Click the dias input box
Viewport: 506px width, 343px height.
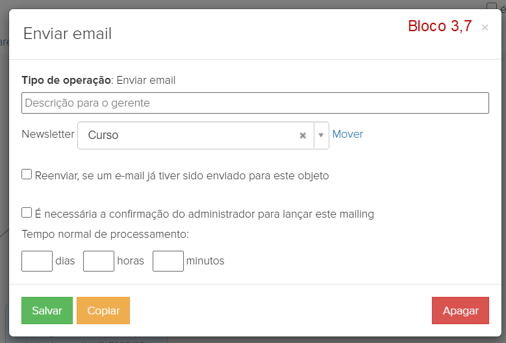tap(37, 261)
